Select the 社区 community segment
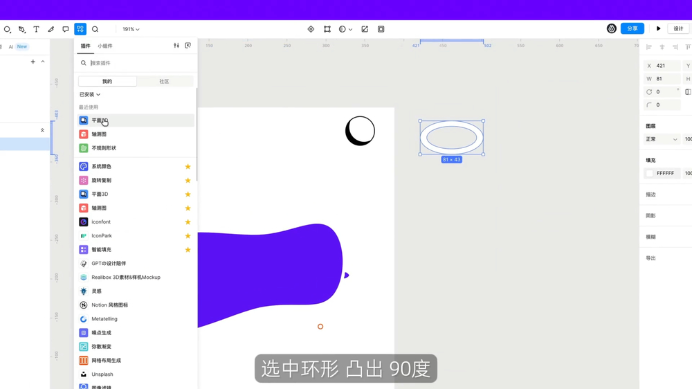692x389 pixels. pyautogui.click(x=164, y=81)
